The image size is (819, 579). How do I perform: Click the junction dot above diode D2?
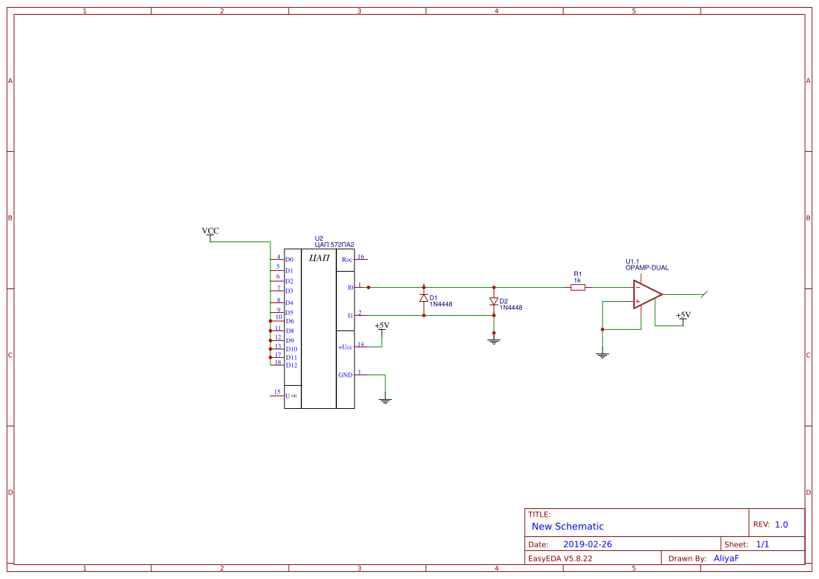[x=494, y=287]
